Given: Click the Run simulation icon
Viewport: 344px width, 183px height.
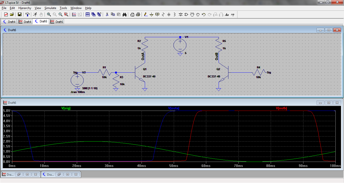Looking at the screenshot, I should click(35, 15).
